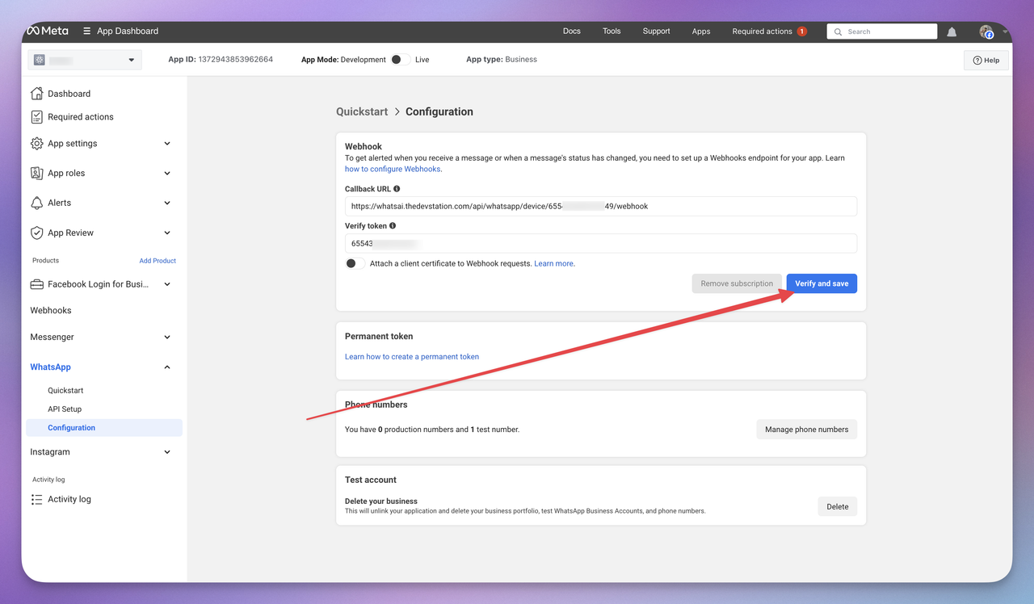Click Delete business button
The image size is (1034, 604).
tap(838, 507)
